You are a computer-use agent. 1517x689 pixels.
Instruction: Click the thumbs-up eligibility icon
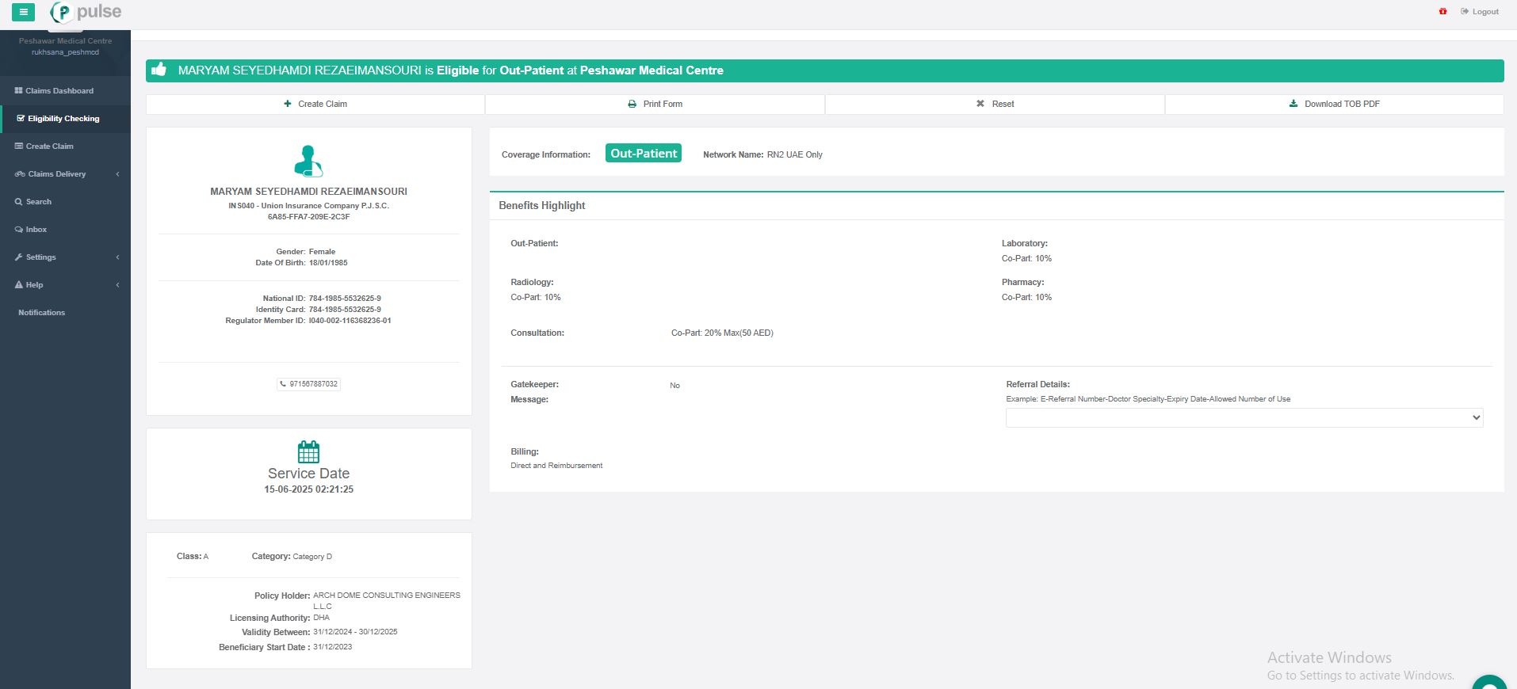(159, 70)
